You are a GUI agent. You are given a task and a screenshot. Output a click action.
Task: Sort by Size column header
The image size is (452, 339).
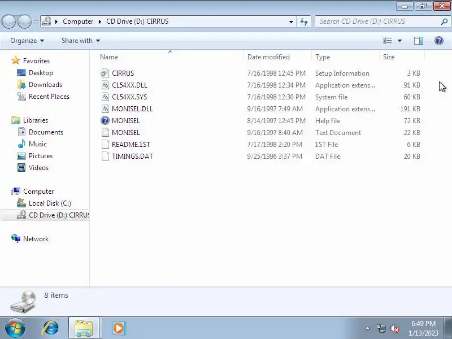402,57
